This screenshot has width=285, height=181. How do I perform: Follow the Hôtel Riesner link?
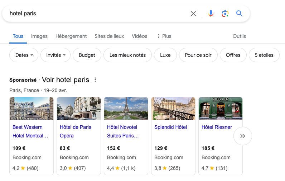point(217,127)
